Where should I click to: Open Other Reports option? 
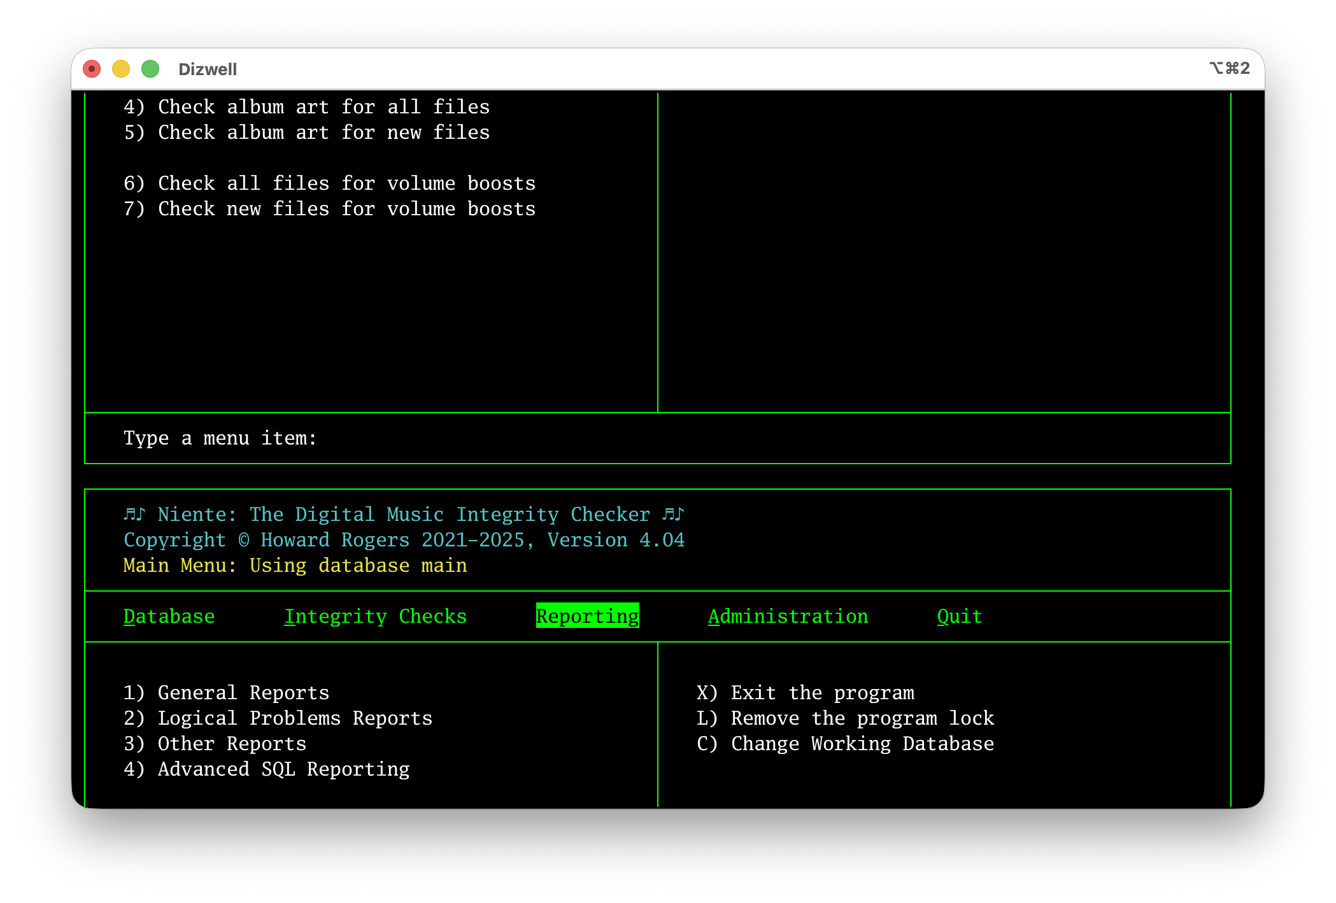(x=215, y=744)
